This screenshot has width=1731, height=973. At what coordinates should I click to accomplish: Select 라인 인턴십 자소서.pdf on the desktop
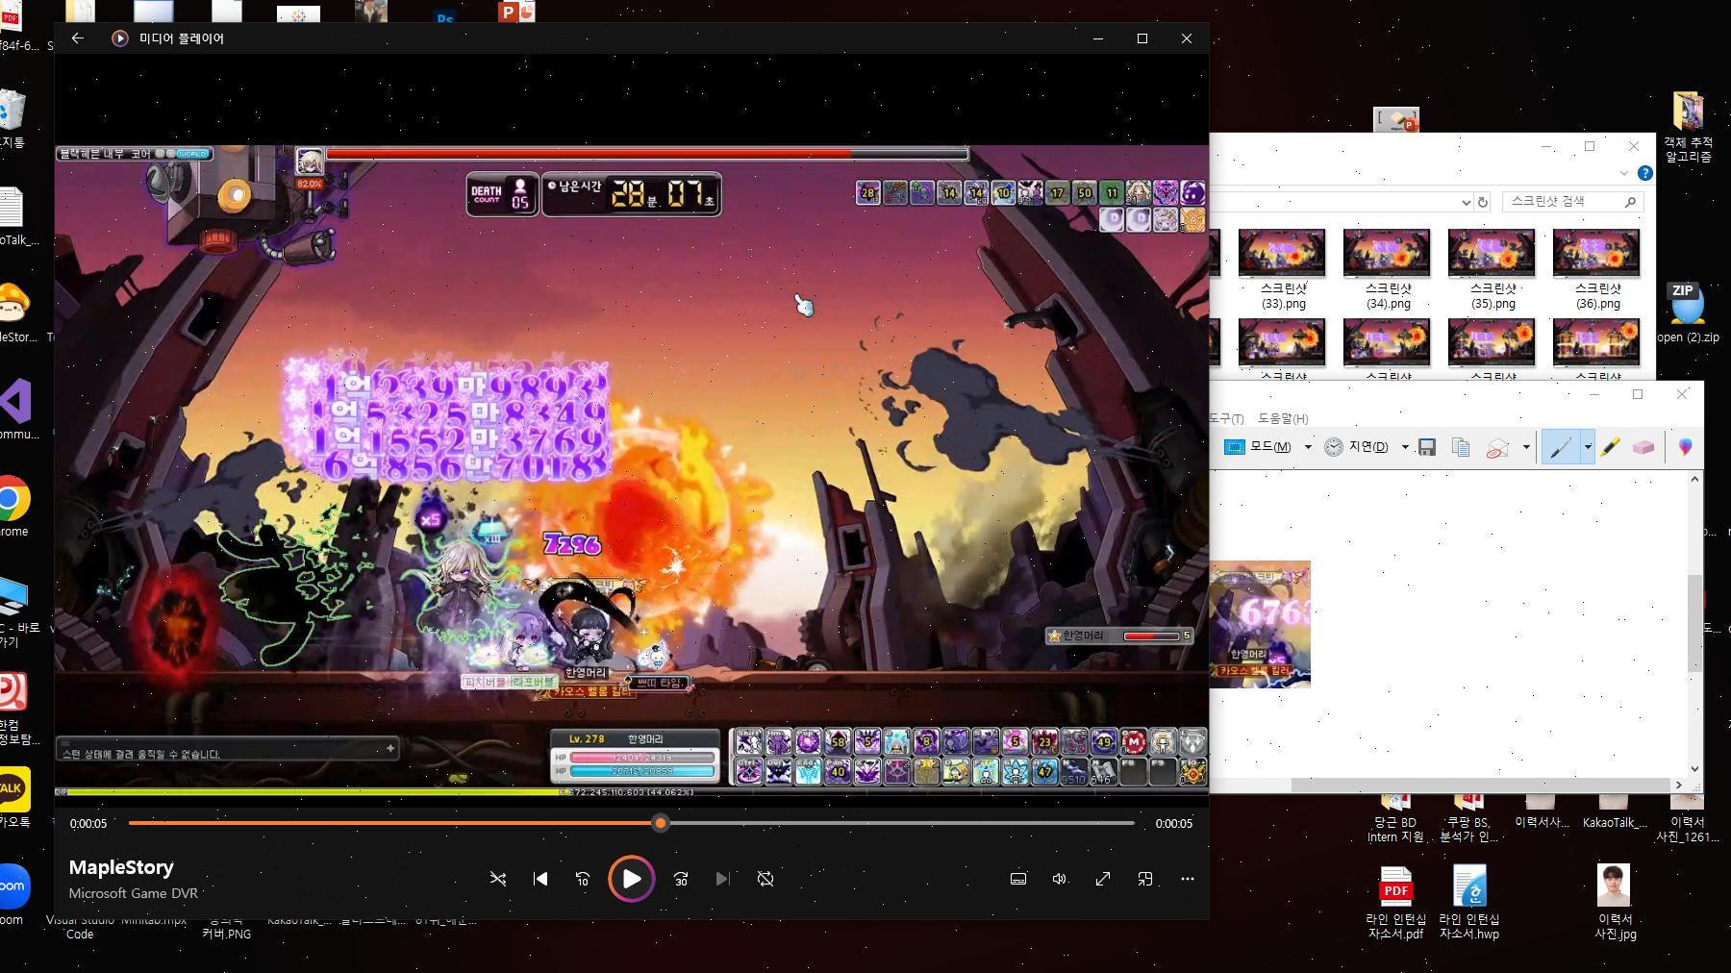(1395, 903)
